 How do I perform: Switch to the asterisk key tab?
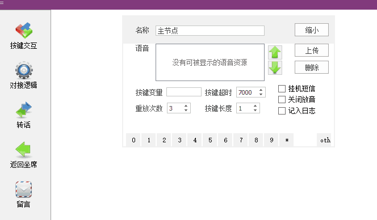tap(287, 140)
